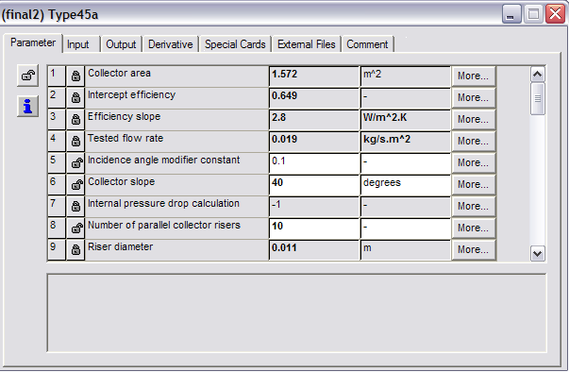Toggle lock for Incidence angle modifier constant
Image resolution: width=569 pixels, height=372 pixels.
coord(75,163)
